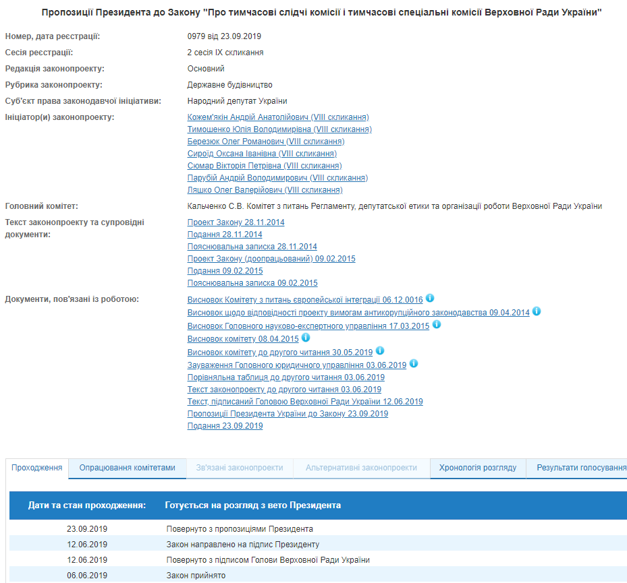Open Пояснювальна записка 09.02.2015

pos(252,282)
